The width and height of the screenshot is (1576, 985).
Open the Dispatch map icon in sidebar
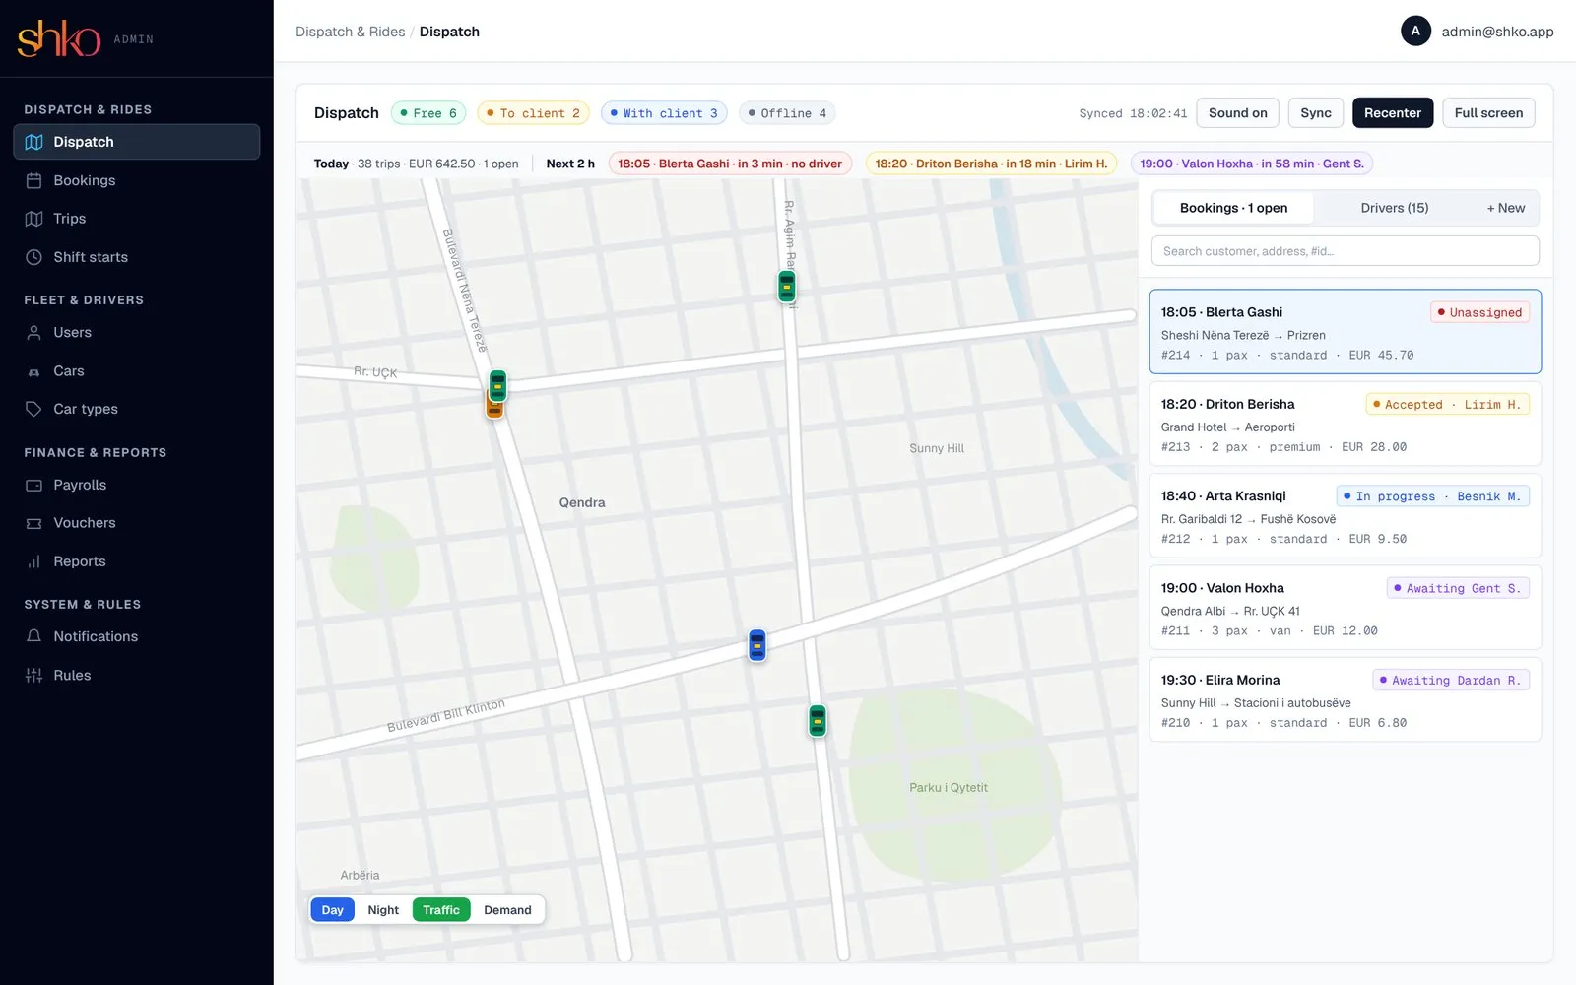point(33,142)
